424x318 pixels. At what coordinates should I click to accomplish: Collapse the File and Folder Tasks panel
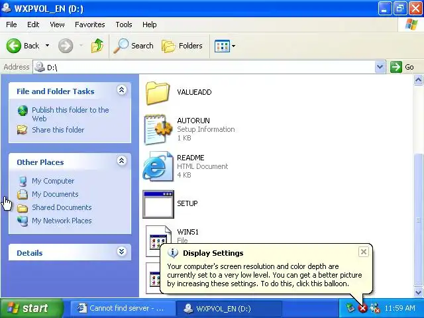click(122, 90)
